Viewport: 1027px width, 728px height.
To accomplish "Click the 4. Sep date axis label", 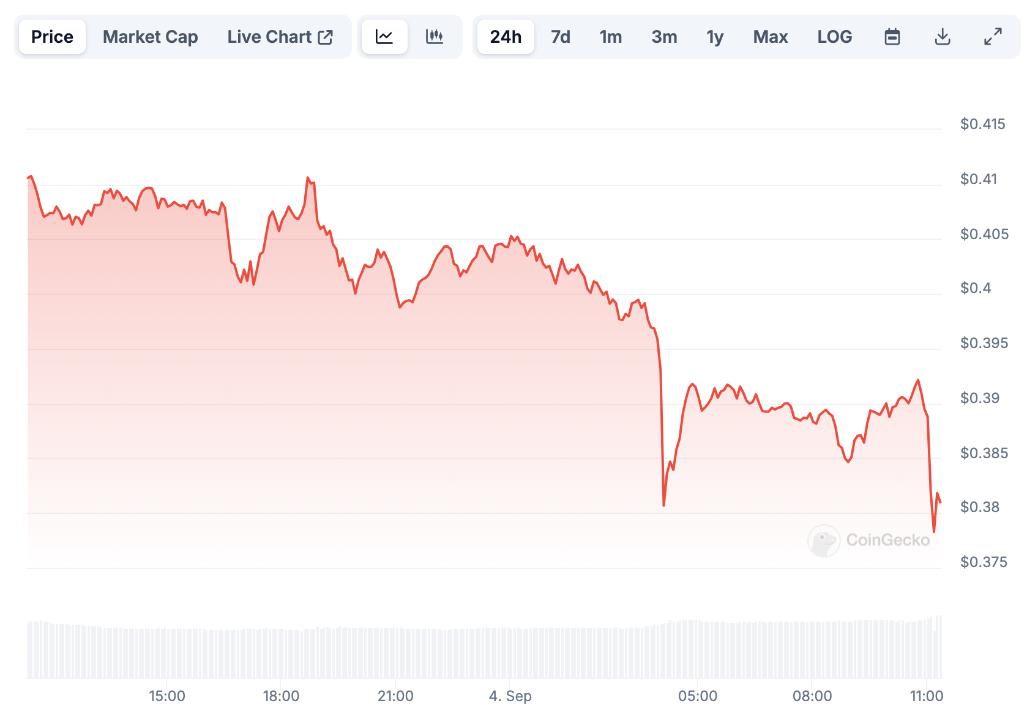I will (510, 696).
